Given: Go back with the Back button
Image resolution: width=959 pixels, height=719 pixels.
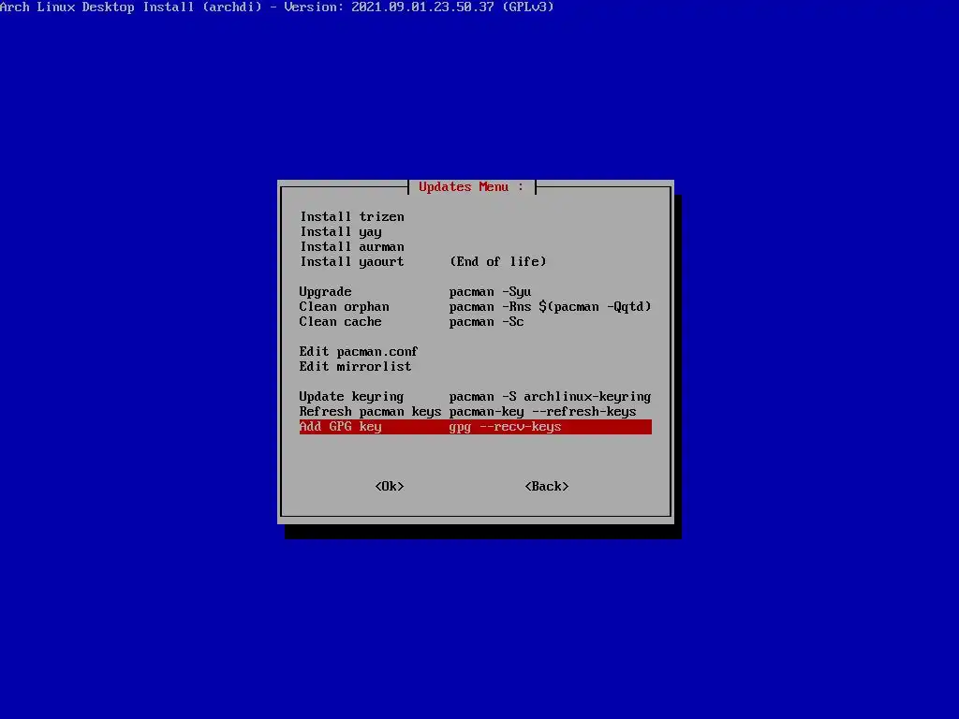Looking at the screenshot, I should pos(547,487).
